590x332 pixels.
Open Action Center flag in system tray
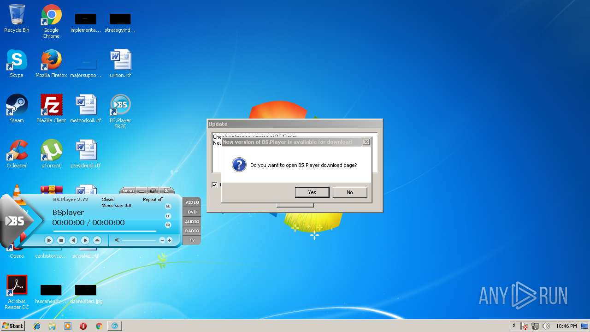click(524, 326)
